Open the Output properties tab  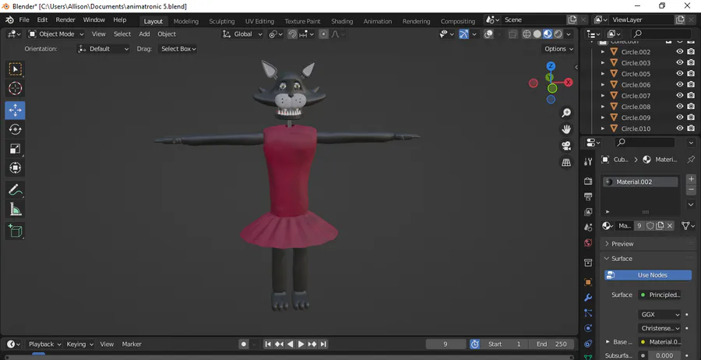(588, 196)
